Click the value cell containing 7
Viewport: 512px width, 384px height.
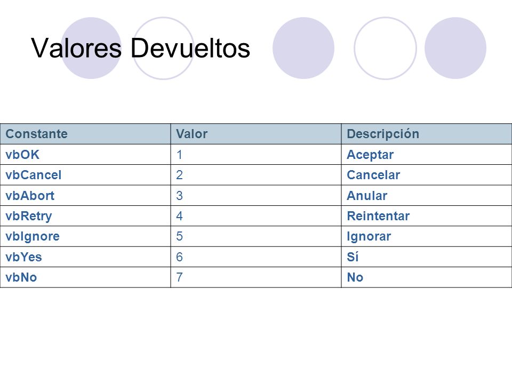click(256, 277)
